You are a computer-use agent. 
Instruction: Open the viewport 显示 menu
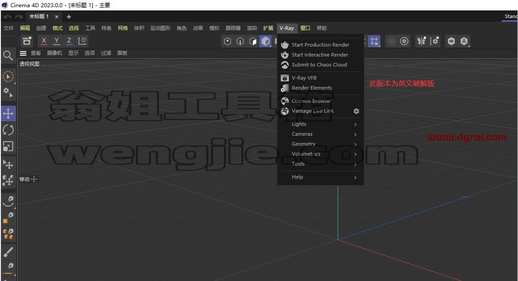tap(73, 53)
